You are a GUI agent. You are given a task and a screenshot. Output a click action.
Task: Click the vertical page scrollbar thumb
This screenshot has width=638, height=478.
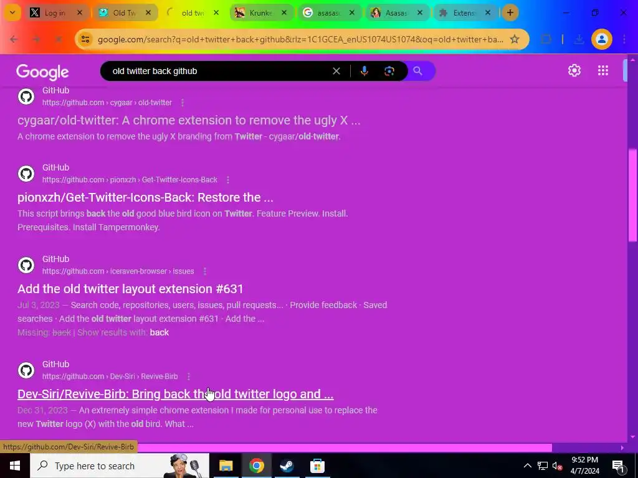coord(632,195)
